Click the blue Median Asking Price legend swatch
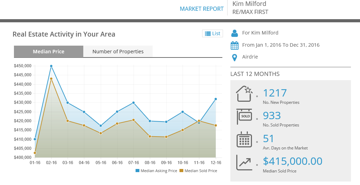Screen dimensions: 360x185 (137, 171)
